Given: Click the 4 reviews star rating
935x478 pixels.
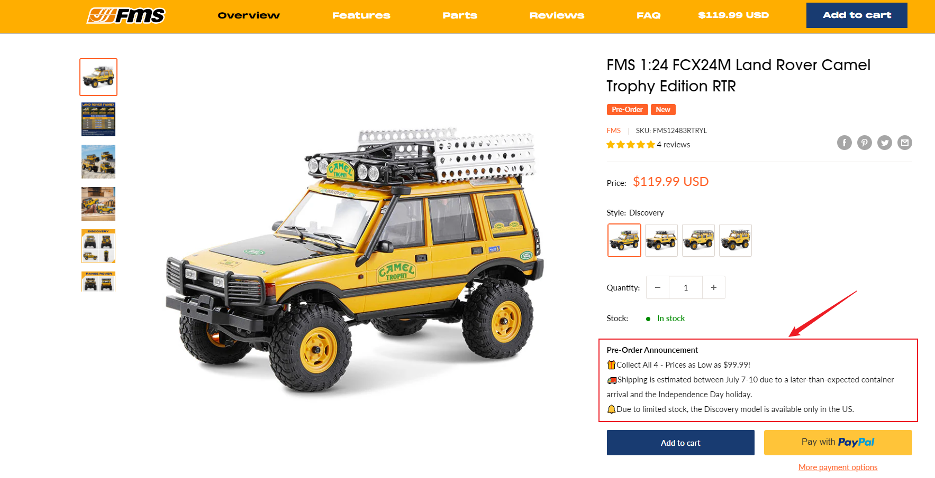Looking at the screenshot, I should click(x=648, y=145).
